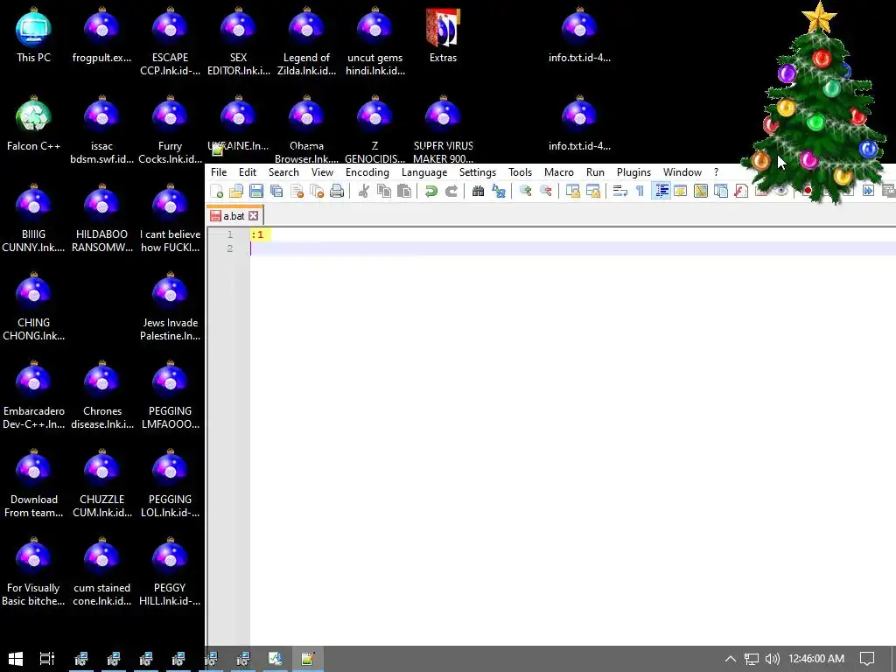Open the Language menu
The width and height of the screenshot is (896, 672).
click(424, 172)
